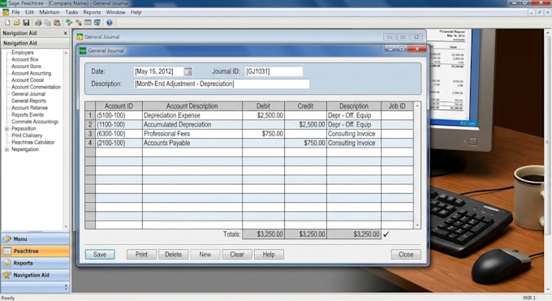Click the Delete button

pos(173,255)
